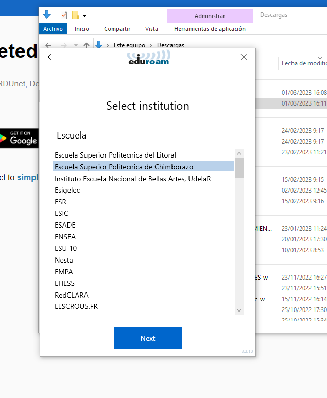Click Descargas in address breadcrumb

(170, 45)
